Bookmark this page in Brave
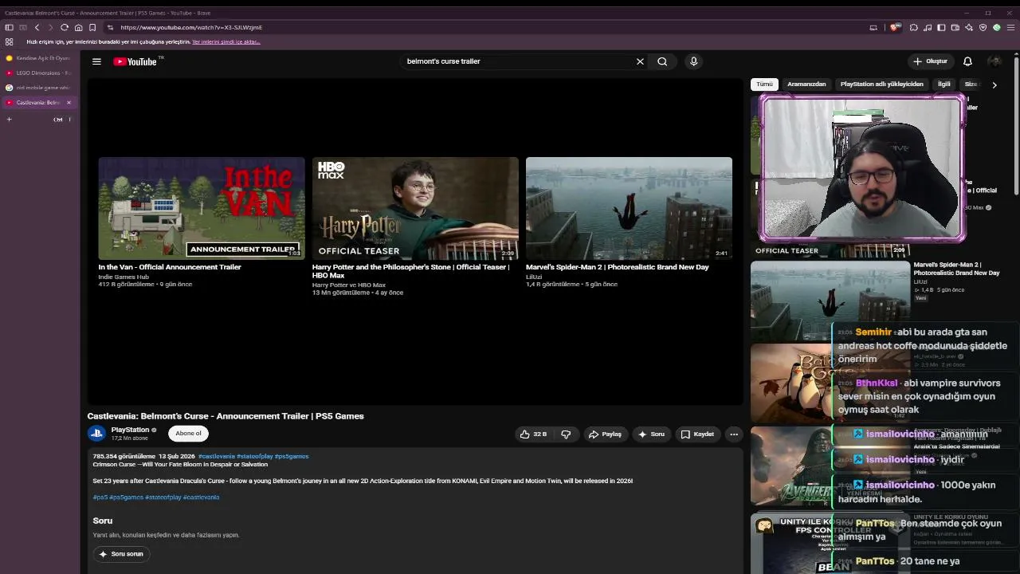The height and width of the screenshot is (574, 1020). coord(92,27)
